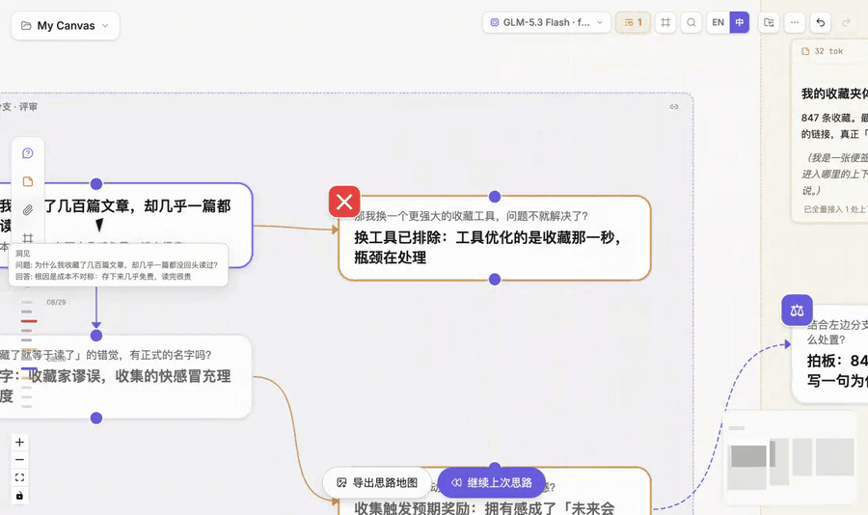Image resolution: width=868 pixels, height=515 pixels.
Task: Open the minimap thumbnail at the bottom right
Action: tap(791, 458)
